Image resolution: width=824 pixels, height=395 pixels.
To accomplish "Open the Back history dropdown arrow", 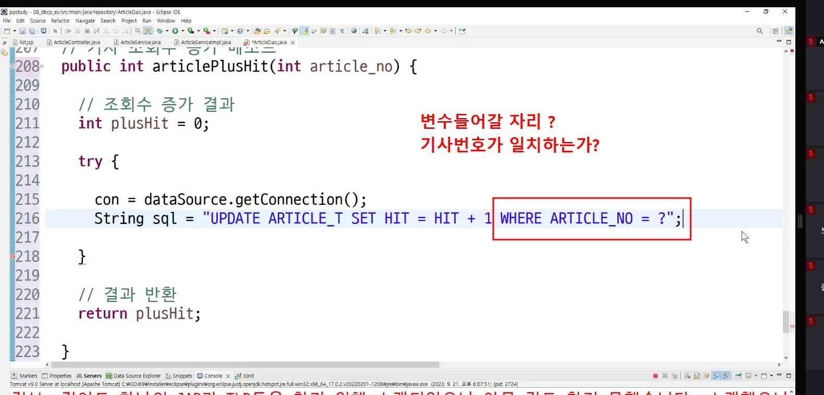I will click(x=435, y=31).
